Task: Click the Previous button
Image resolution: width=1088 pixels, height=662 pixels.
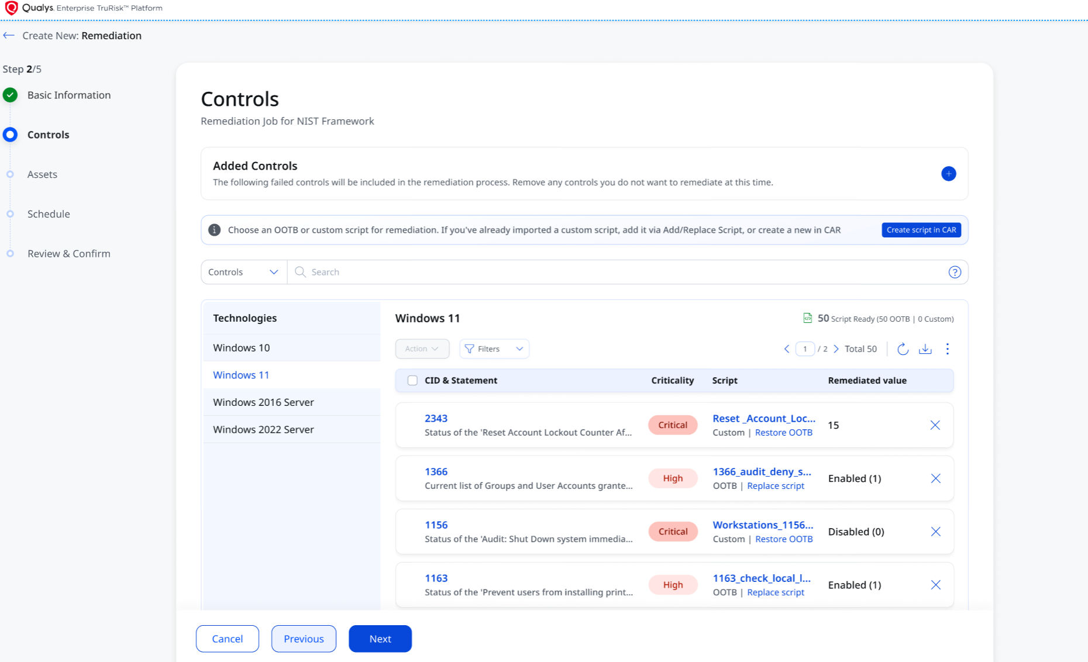Action: coord(304,639)
